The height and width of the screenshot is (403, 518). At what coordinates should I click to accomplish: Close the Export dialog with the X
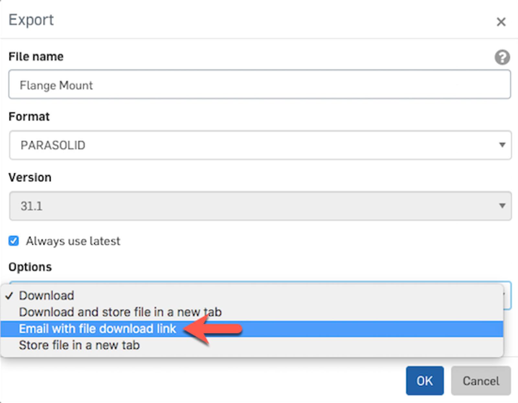(501, 22)
